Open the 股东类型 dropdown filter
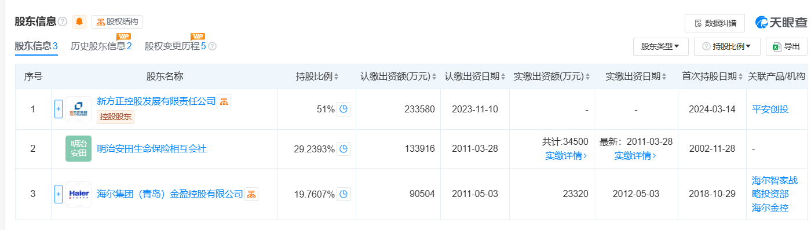The image size is (811, 230). coord(660,46)
